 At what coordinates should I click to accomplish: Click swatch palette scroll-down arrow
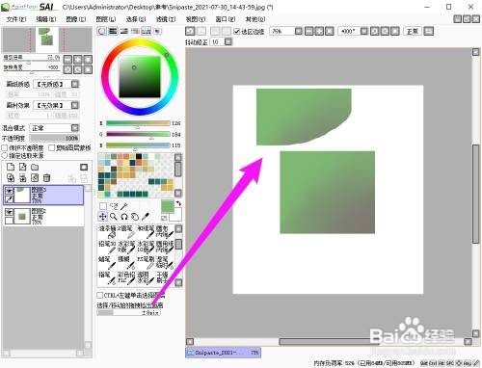pyautogui.click(x=177, y=193)
